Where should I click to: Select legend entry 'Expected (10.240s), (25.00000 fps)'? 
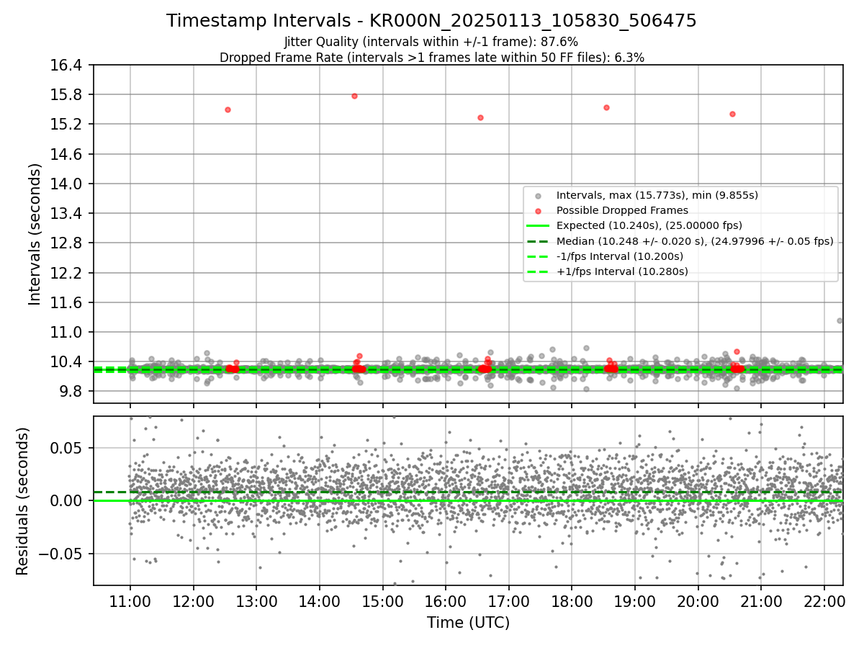tap(649, 225)
